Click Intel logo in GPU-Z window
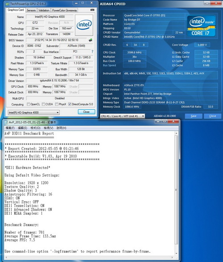Viewport: 223px width, 262px height. click(84, 25)
